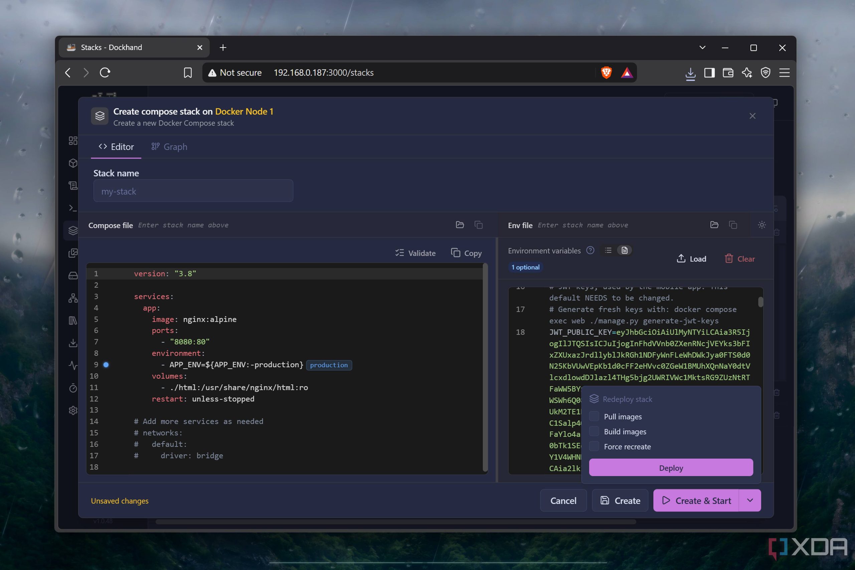The height and width of the screenshot is (570, 855).
Task: Toggle the browser sidebar panel icon
Action: [x=709, y=73]
